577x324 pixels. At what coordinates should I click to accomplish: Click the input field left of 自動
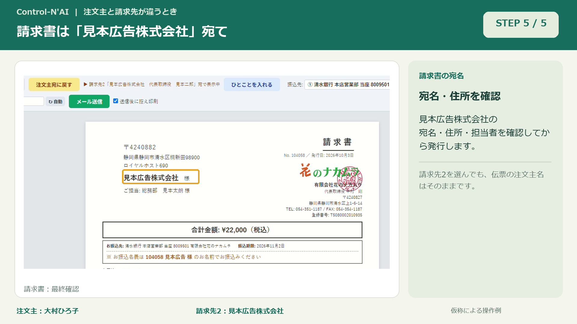(34, 101)
